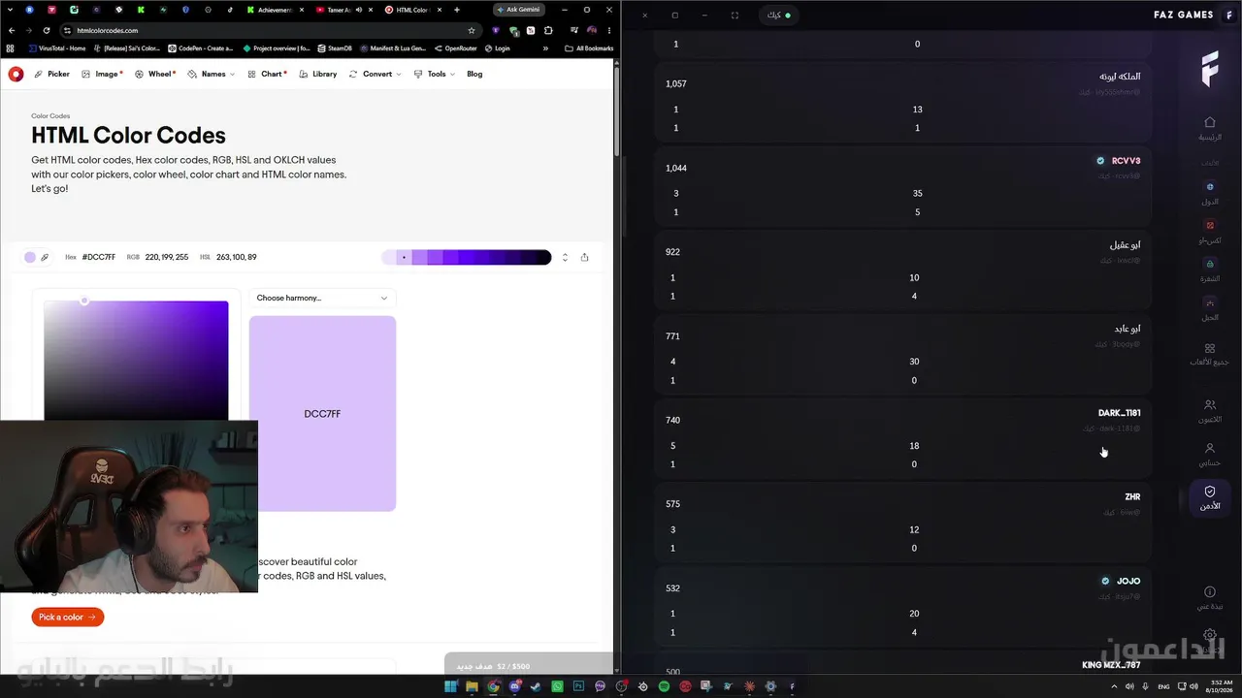Click the Ask Gemini button
Screen dimensions: 1242x698
pyautogui.click(x=517, y=10)
